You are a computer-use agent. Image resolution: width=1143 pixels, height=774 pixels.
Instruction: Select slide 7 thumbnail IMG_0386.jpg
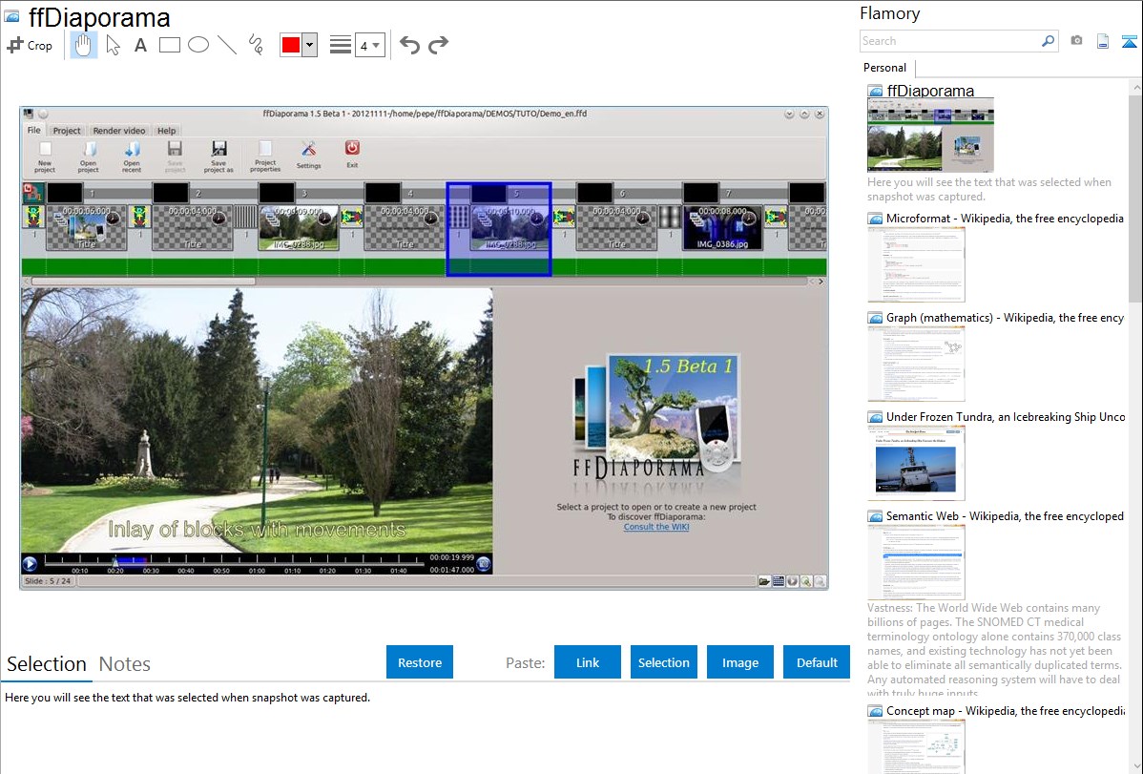click(x=722, y=227)
